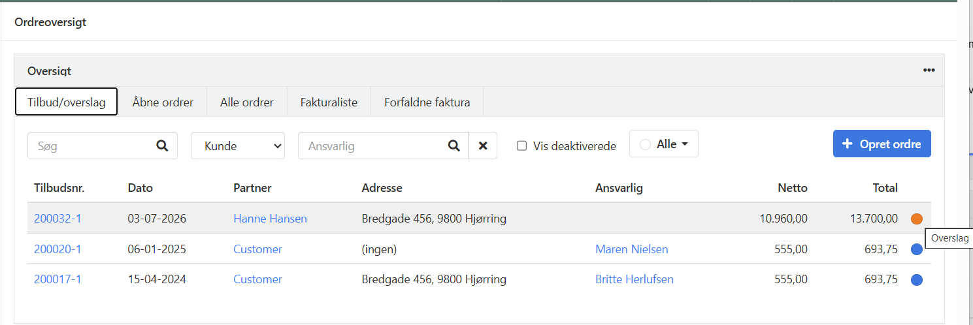Screen dimensions: 973x325
Task: Open Customer partner in row 200020-1
Action: click(257, 249)
